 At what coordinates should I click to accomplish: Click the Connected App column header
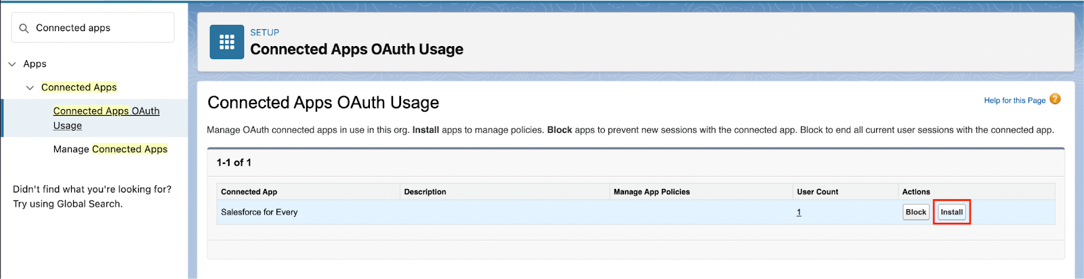249,192
